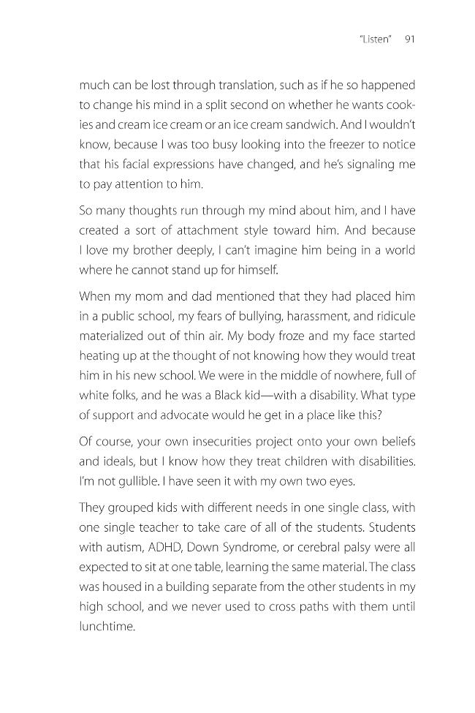Click the word "freezer" in first paragraph
Screen dimensions: 475x713
pos(345,145)
